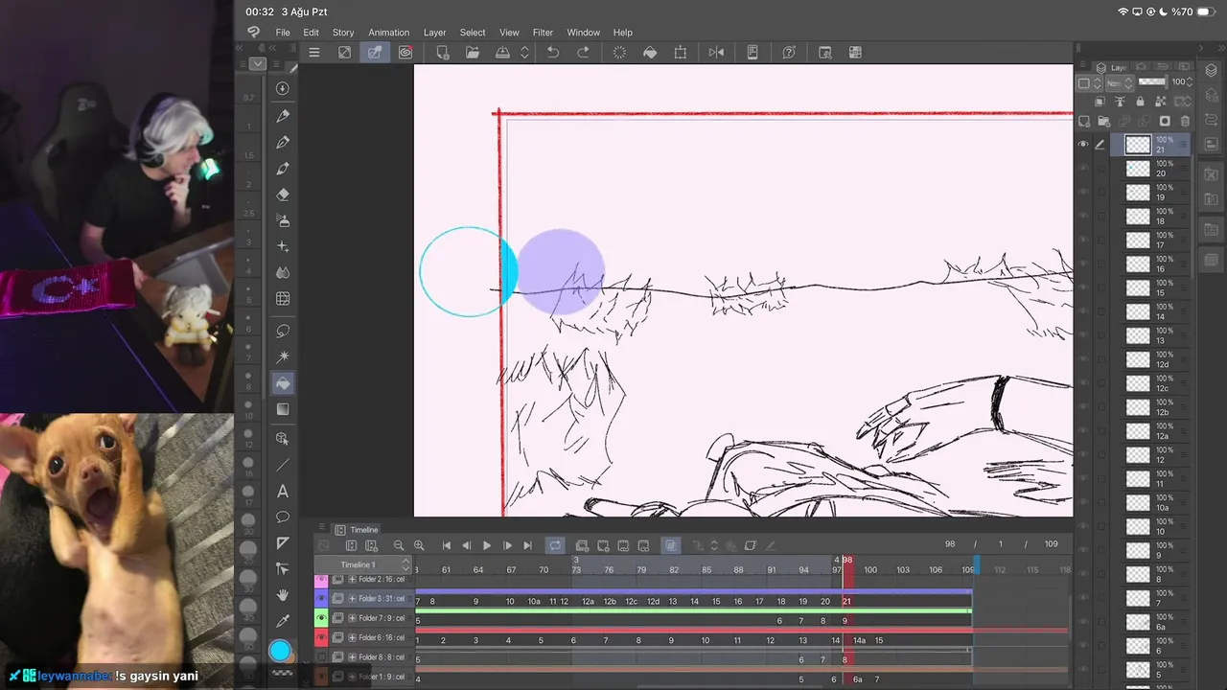Click the cyan main color swatch
The image size is (1227, 690).
[280, 652]
